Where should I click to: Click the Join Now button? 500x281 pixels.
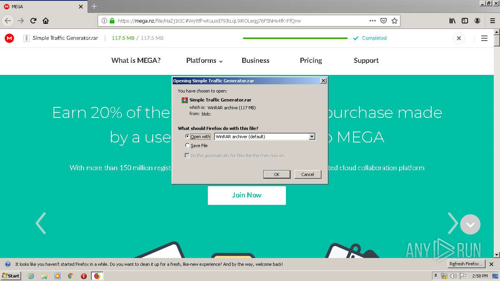(247, 195)
